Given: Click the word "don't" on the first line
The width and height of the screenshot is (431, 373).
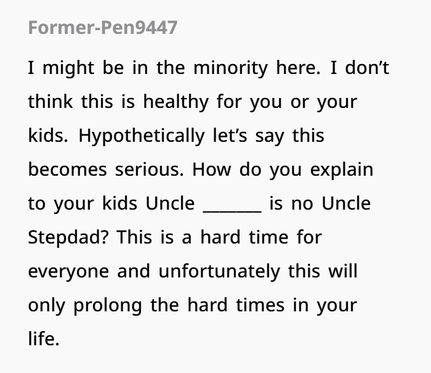Looking at the screenshot, I should [367, 67].
